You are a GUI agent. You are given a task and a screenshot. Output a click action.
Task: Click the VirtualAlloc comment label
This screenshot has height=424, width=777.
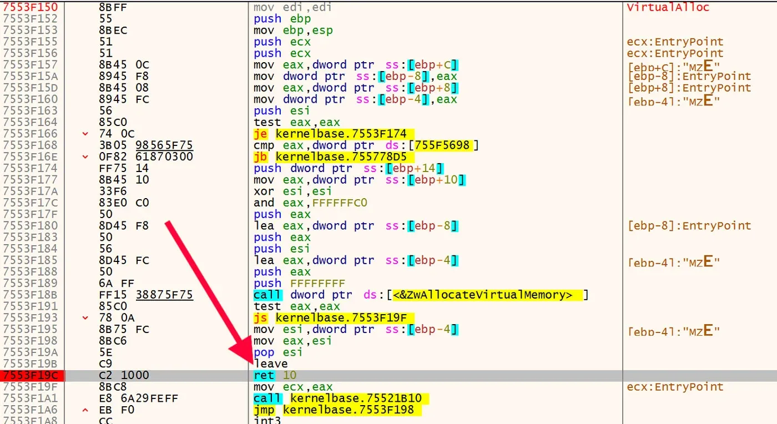[668, 7]
